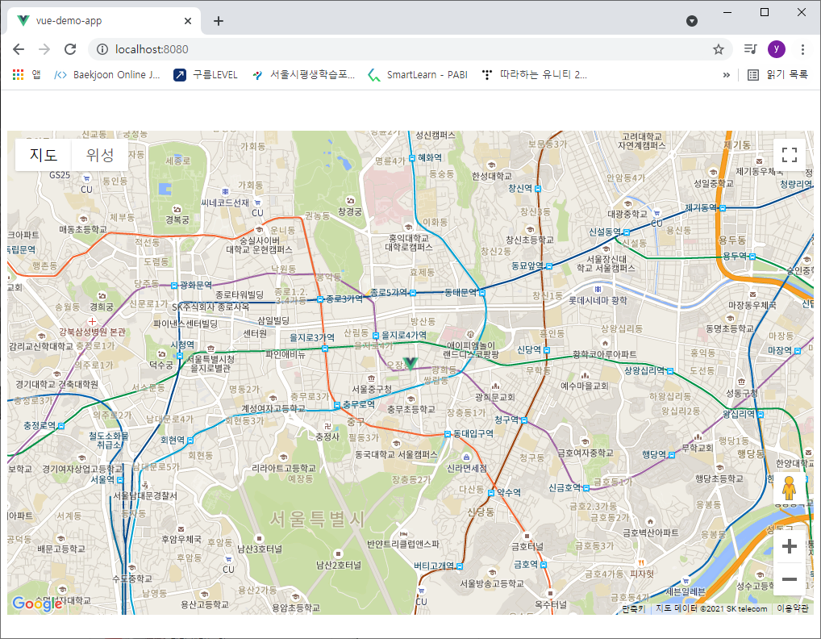Select the 혜화역 station icon
Image resolution: width=821 pixels, height=639 pixels.
pyautogui.click(x=413, y=157)
